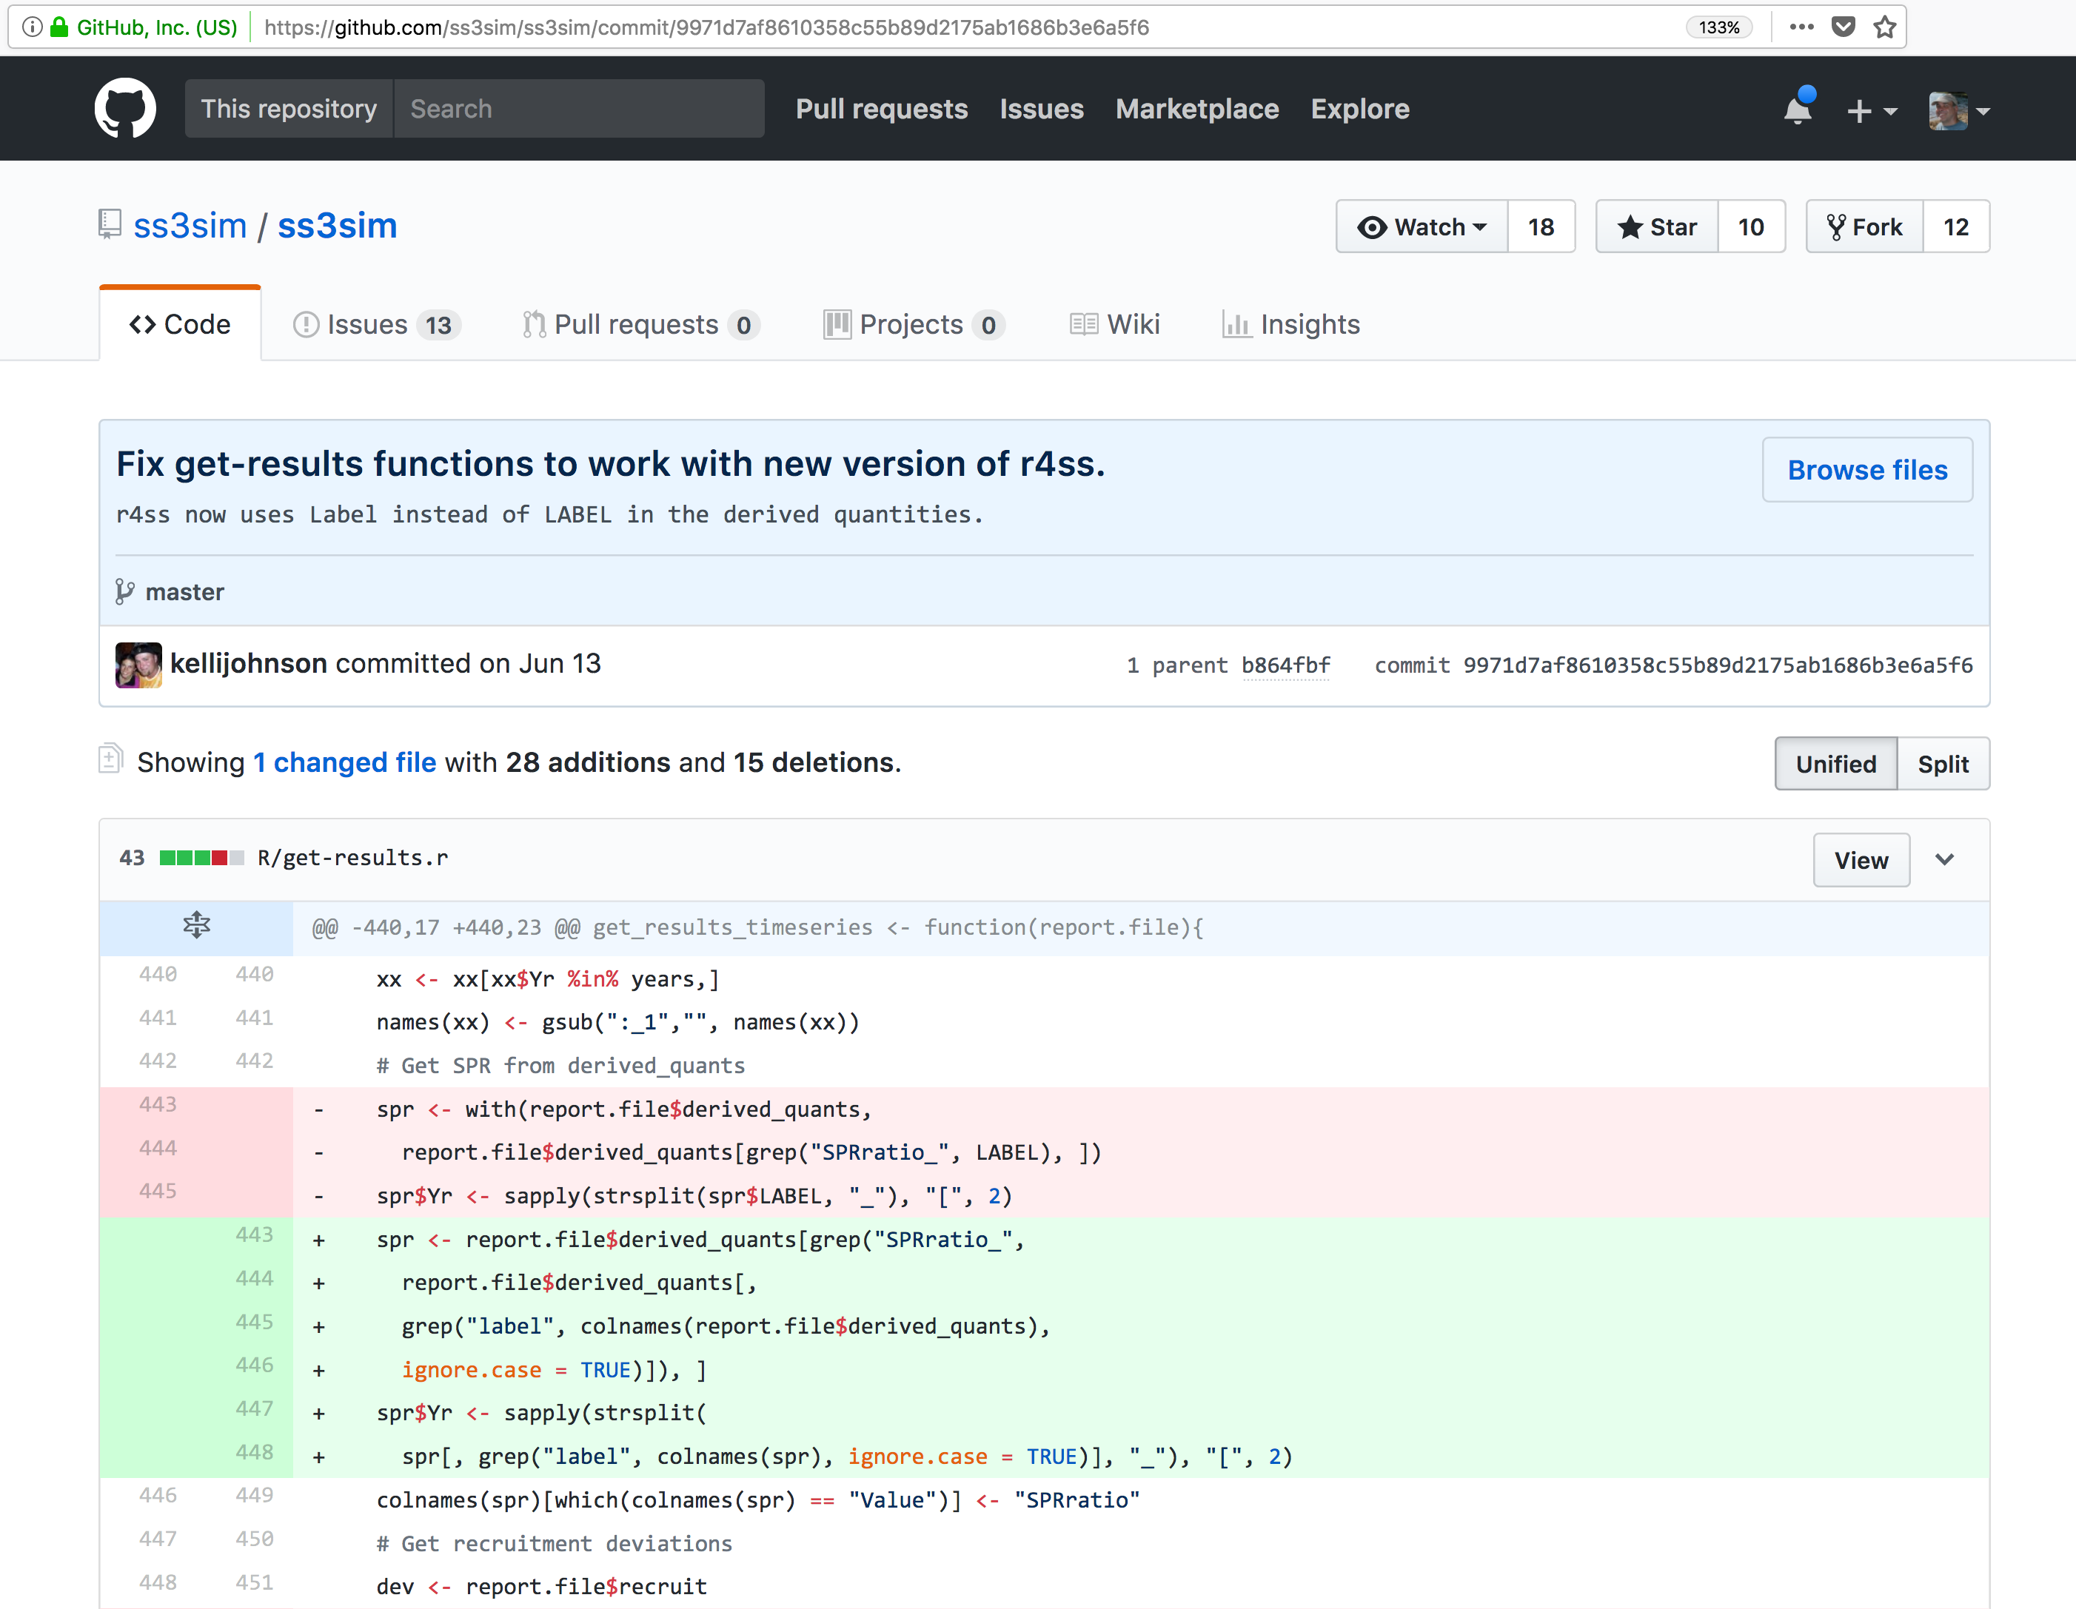Collapse get-results.r file diff chevron

(1945, 859)
